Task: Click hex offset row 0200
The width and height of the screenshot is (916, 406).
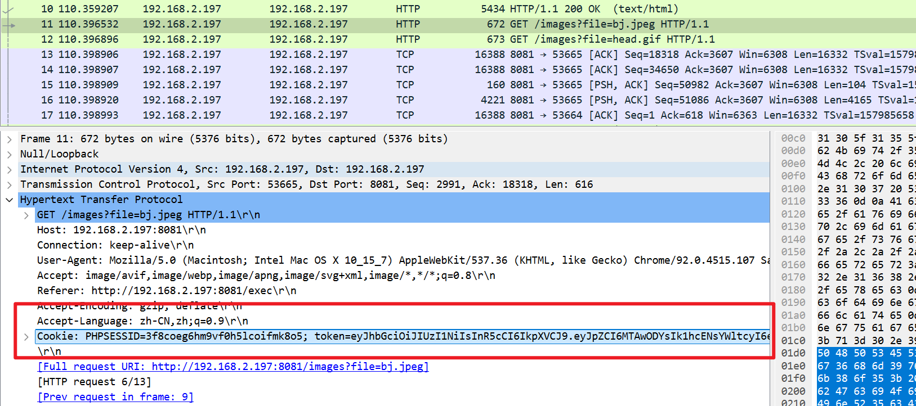Action: [793, 391]
